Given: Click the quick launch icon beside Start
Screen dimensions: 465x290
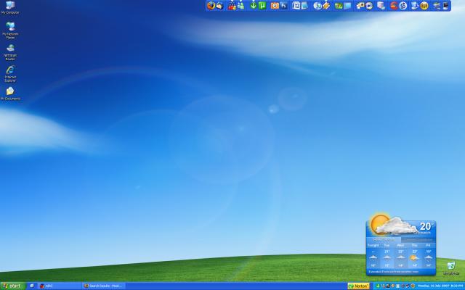Looking at the screenshot, I should [x=32, y=286].
